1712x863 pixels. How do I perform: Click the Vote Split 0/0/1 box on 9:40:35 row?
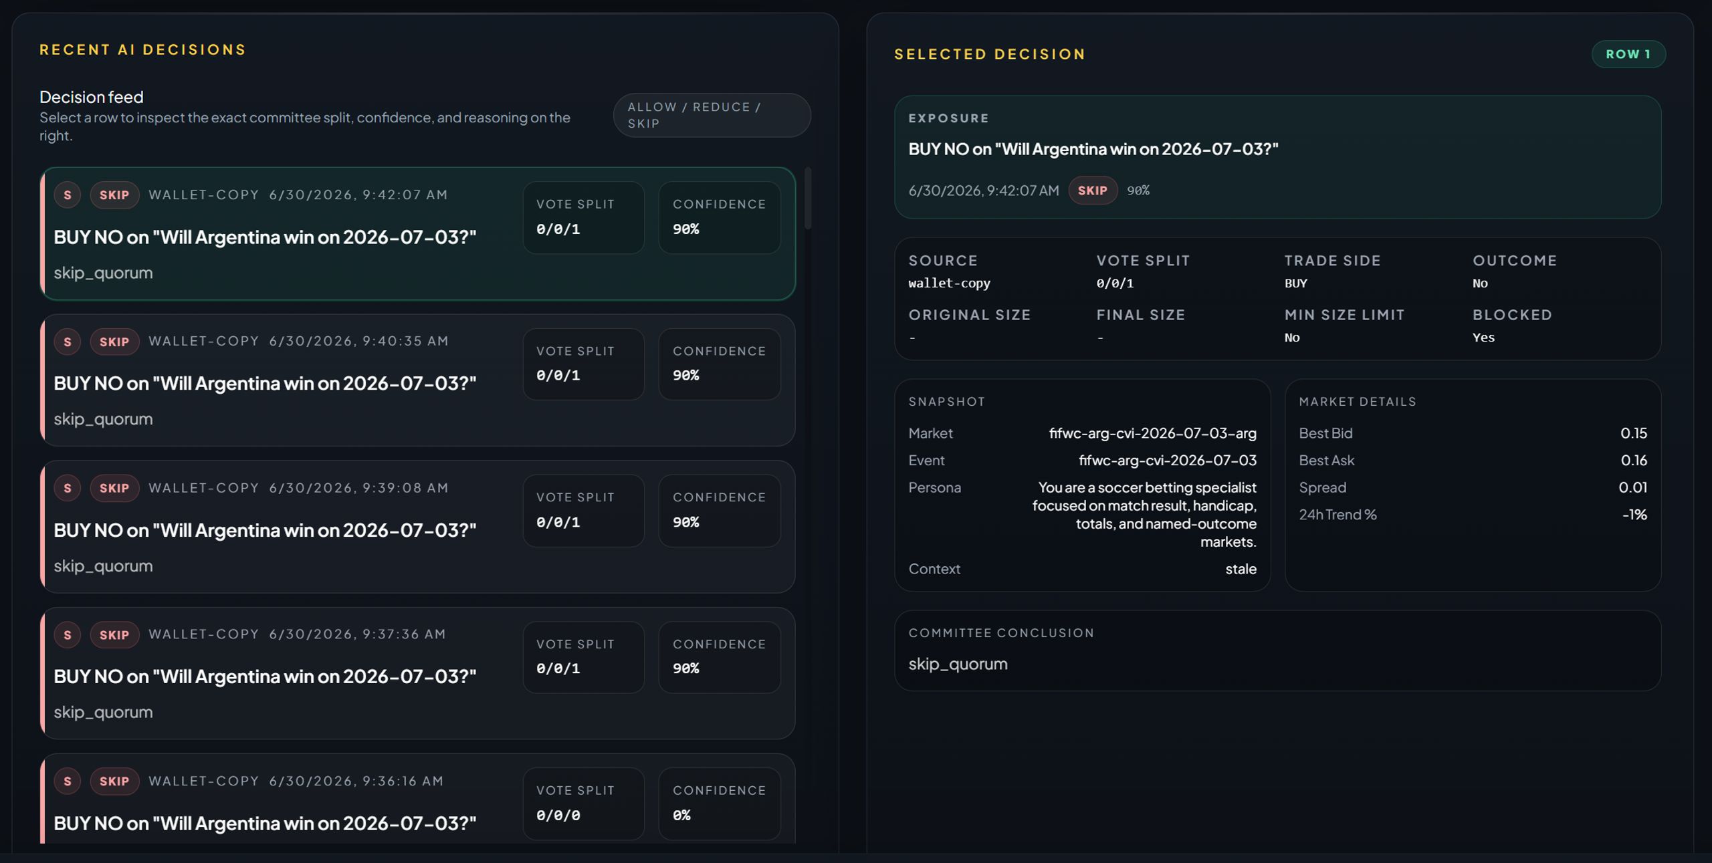(x=584, y=364)
